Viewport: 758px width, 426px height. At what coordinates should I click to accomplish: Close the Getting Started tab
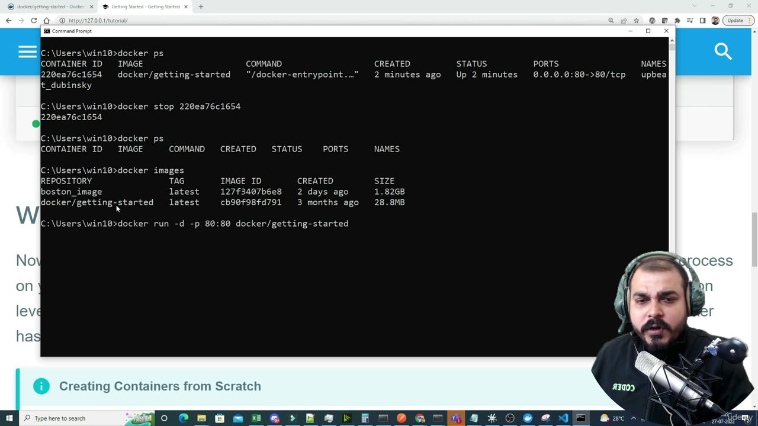[x=185, y=7]
